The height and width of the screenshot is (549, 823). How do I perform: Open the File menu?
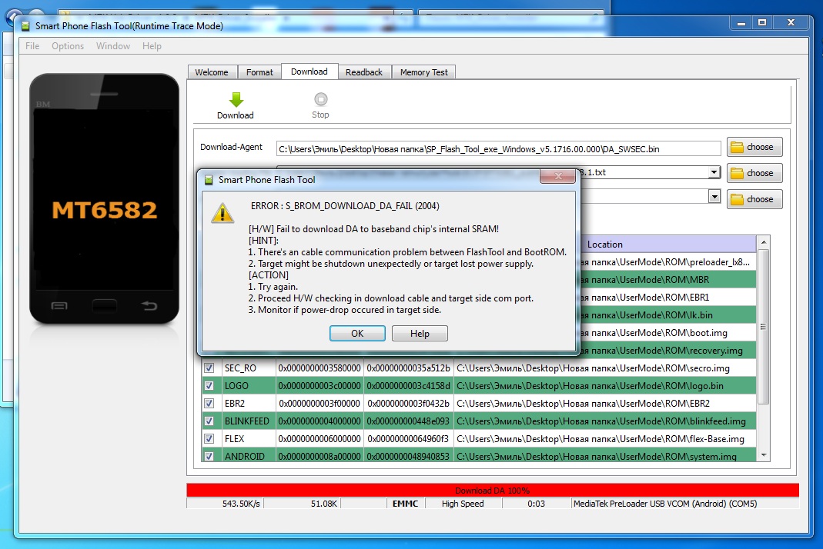point(32,46)
